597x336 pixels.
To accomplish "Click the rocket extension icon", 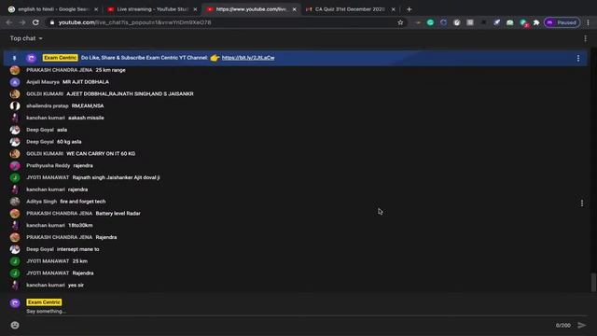I will click(496, 22).
